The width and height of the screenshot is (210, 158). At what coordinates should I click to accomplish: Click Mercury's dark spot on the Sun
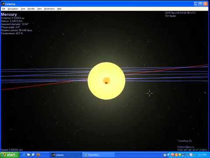(x=106, y=83)
